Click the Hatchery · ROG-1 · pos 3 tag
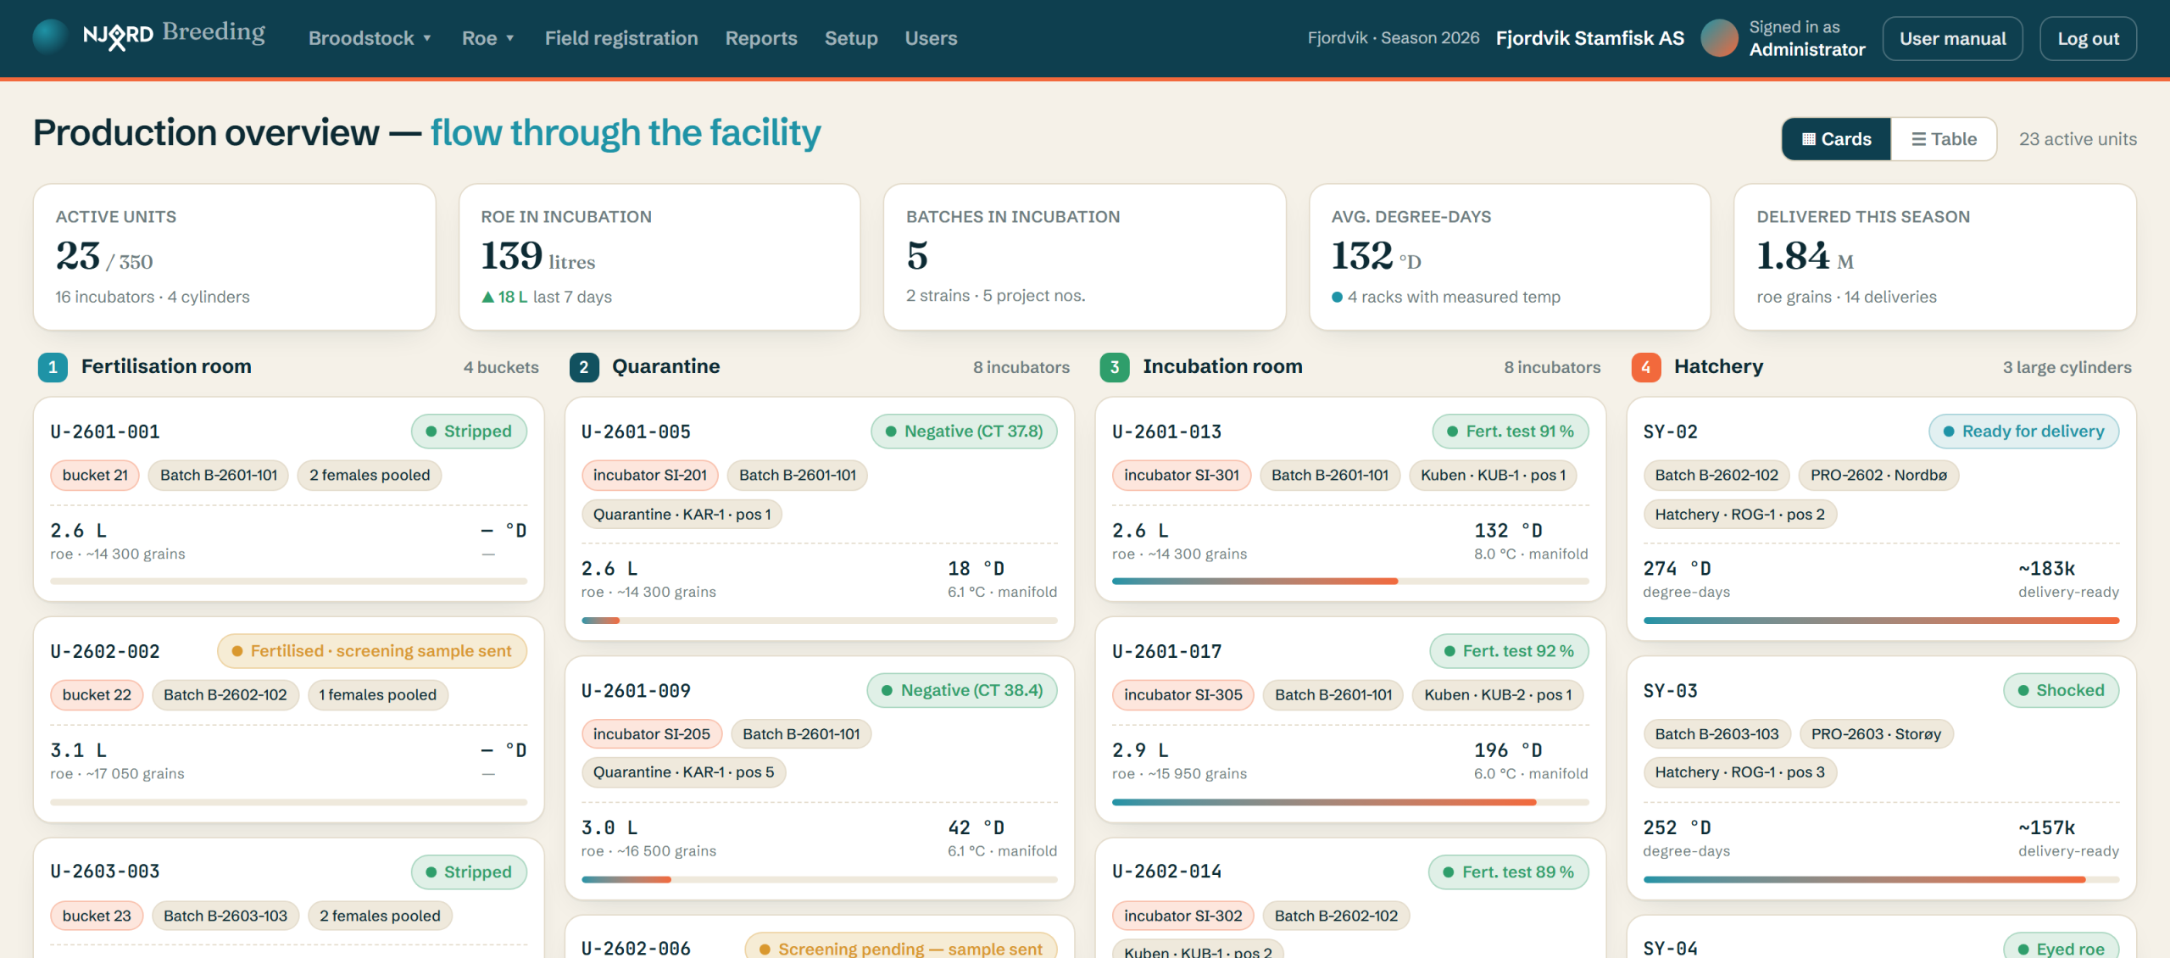Viewport: 2170px width, 958px height. pyautogui.click(x=1740, y=772)
